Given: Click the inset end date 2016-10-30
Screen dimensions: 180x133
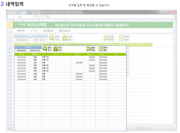Looking at the screenshot, I should coord(35,50).
